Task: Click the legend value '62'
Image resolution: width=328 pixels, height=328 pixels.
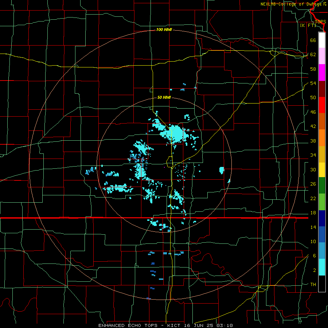Action: click(x=313, y=55)
